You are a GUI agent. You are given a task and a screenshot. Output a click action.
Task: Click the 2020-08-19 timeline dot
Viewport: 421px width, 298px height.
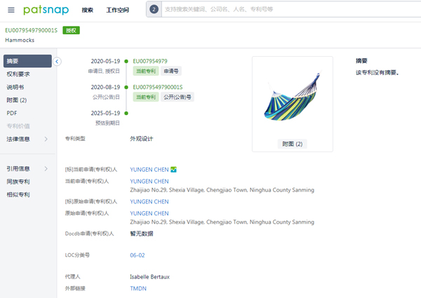tap(126, 88)
